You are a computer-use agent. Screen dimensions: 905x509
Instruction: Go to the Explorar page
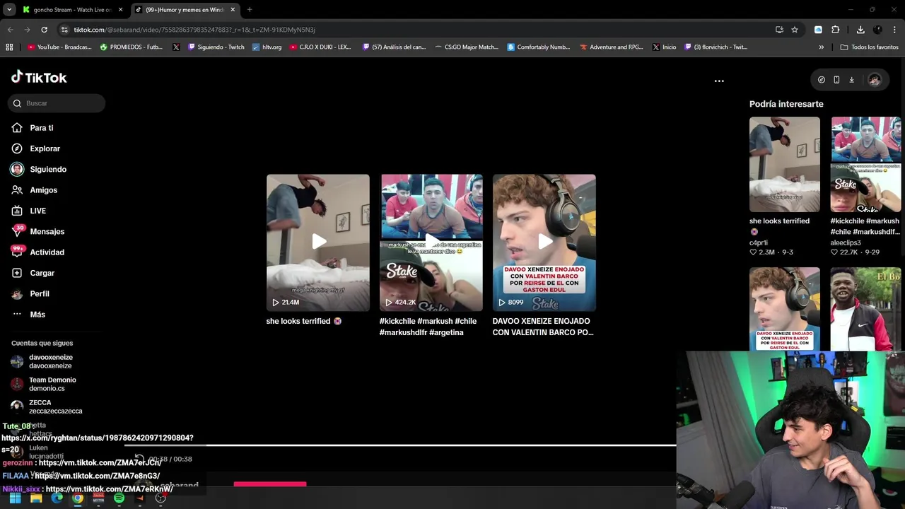point(45,148)
